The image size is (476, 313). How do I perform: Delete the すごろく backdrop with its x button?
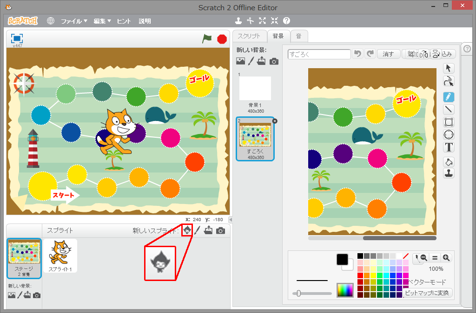(x=275, y=121)
